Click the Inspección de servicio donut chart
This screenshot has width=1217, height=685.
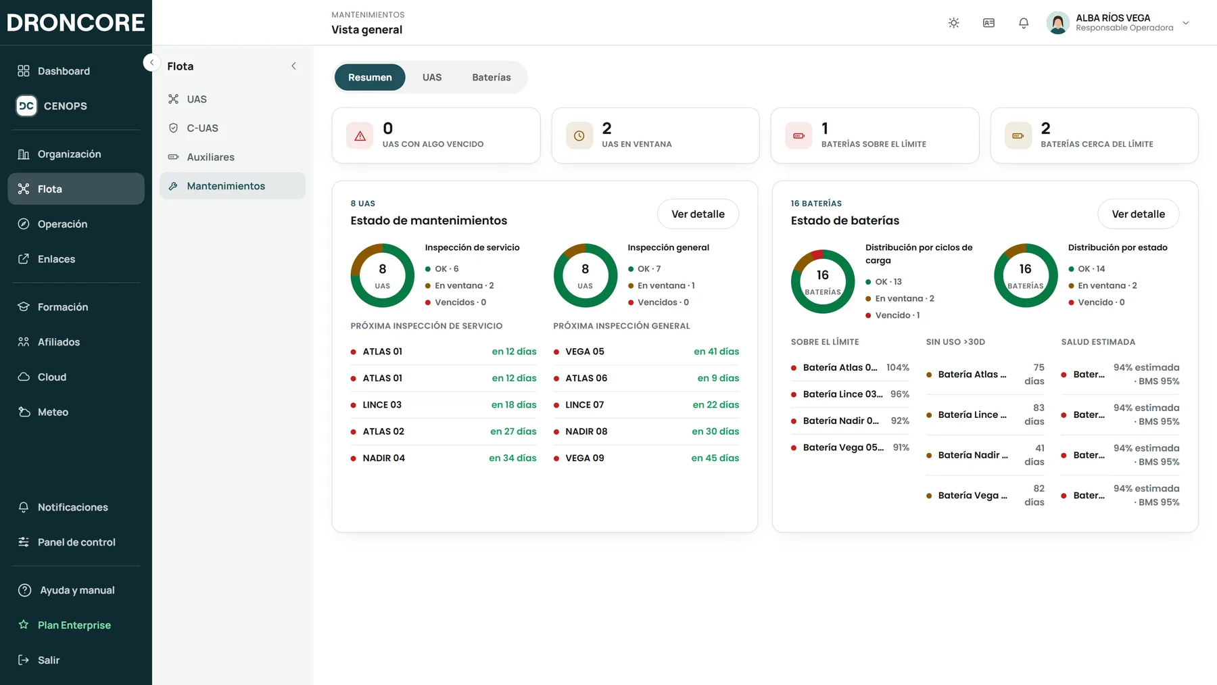[x=383, y=275]
